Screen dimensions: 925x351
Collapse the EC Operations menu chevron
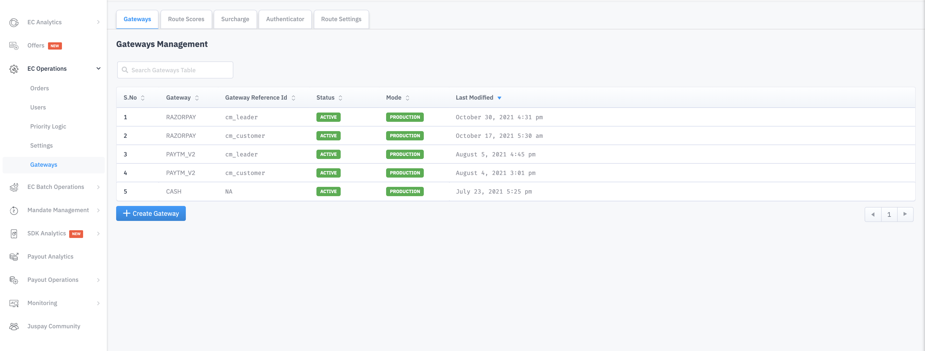(x=98, y=69)
